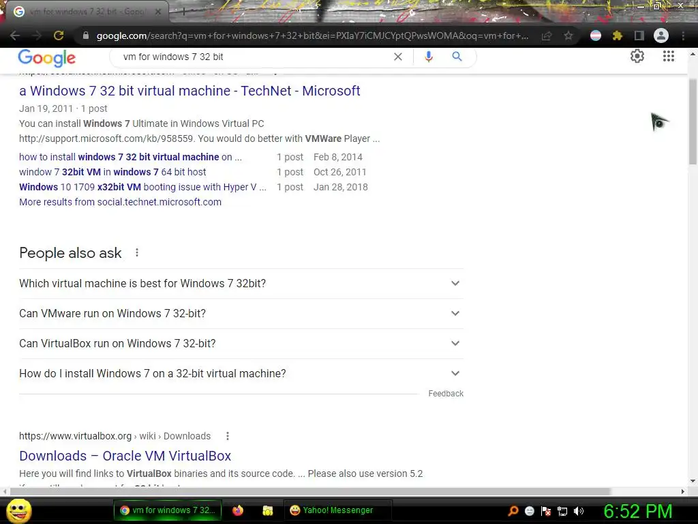
Task: Open 'a Windows 7 32 bit virtual machine - TechNet' result
Action: click(x=189, y=91)
